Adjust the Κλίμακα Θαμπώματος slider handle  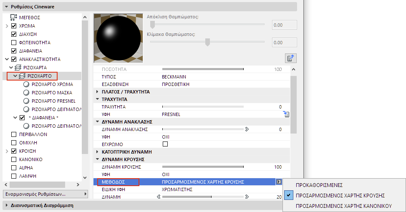click(x=207, y=42)
